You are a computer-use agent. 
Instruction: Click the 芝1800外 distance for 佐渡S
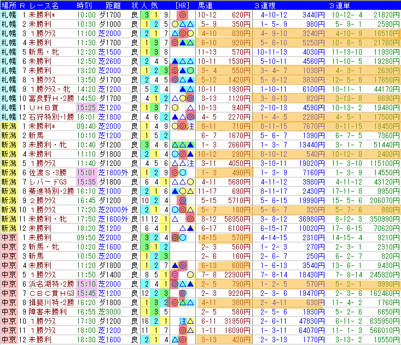(x=113, y=172)
